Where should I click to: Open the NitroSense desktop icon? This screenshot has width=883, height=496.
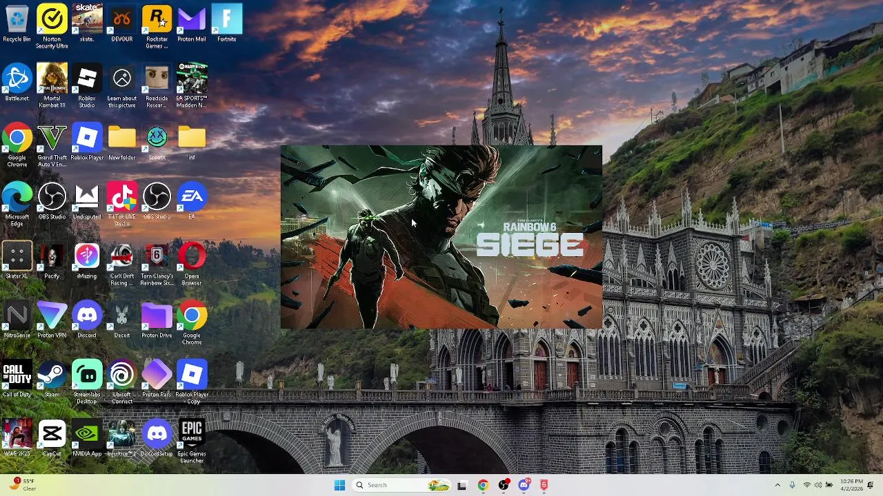(x=17, y=320)
